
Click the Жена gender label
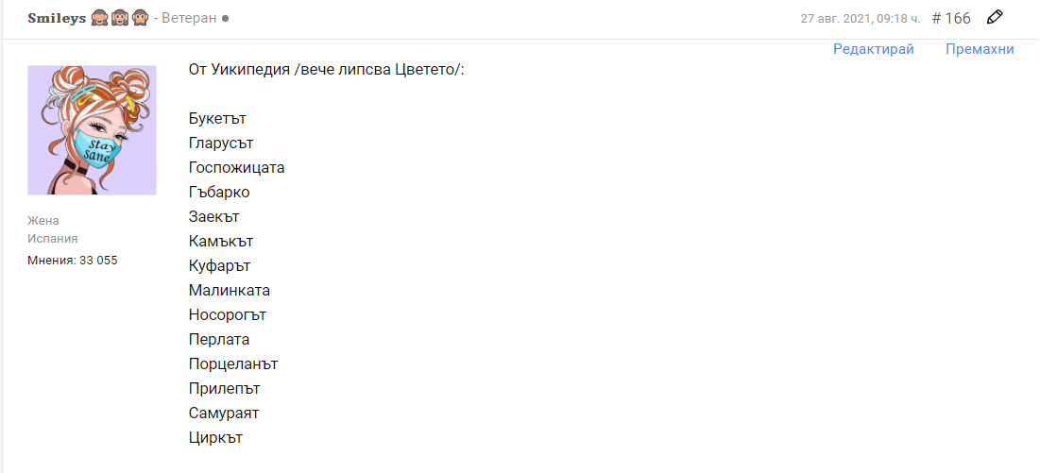(x=43, y=220)
